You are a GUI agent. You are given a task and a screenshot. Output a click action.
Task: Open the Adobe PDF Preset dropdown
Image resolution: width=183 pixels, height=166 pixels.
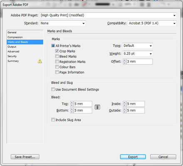[108, 15]
